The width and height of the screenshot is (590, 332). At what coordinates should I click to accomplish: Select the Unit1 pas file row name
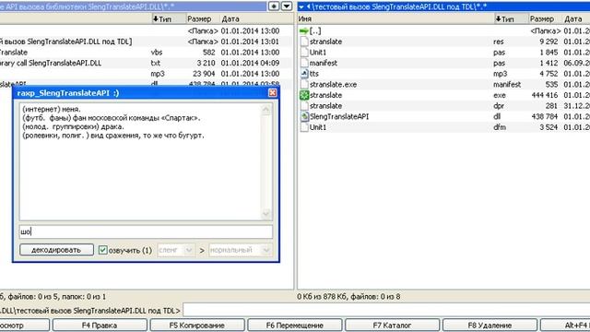click(x=318, y=53)
